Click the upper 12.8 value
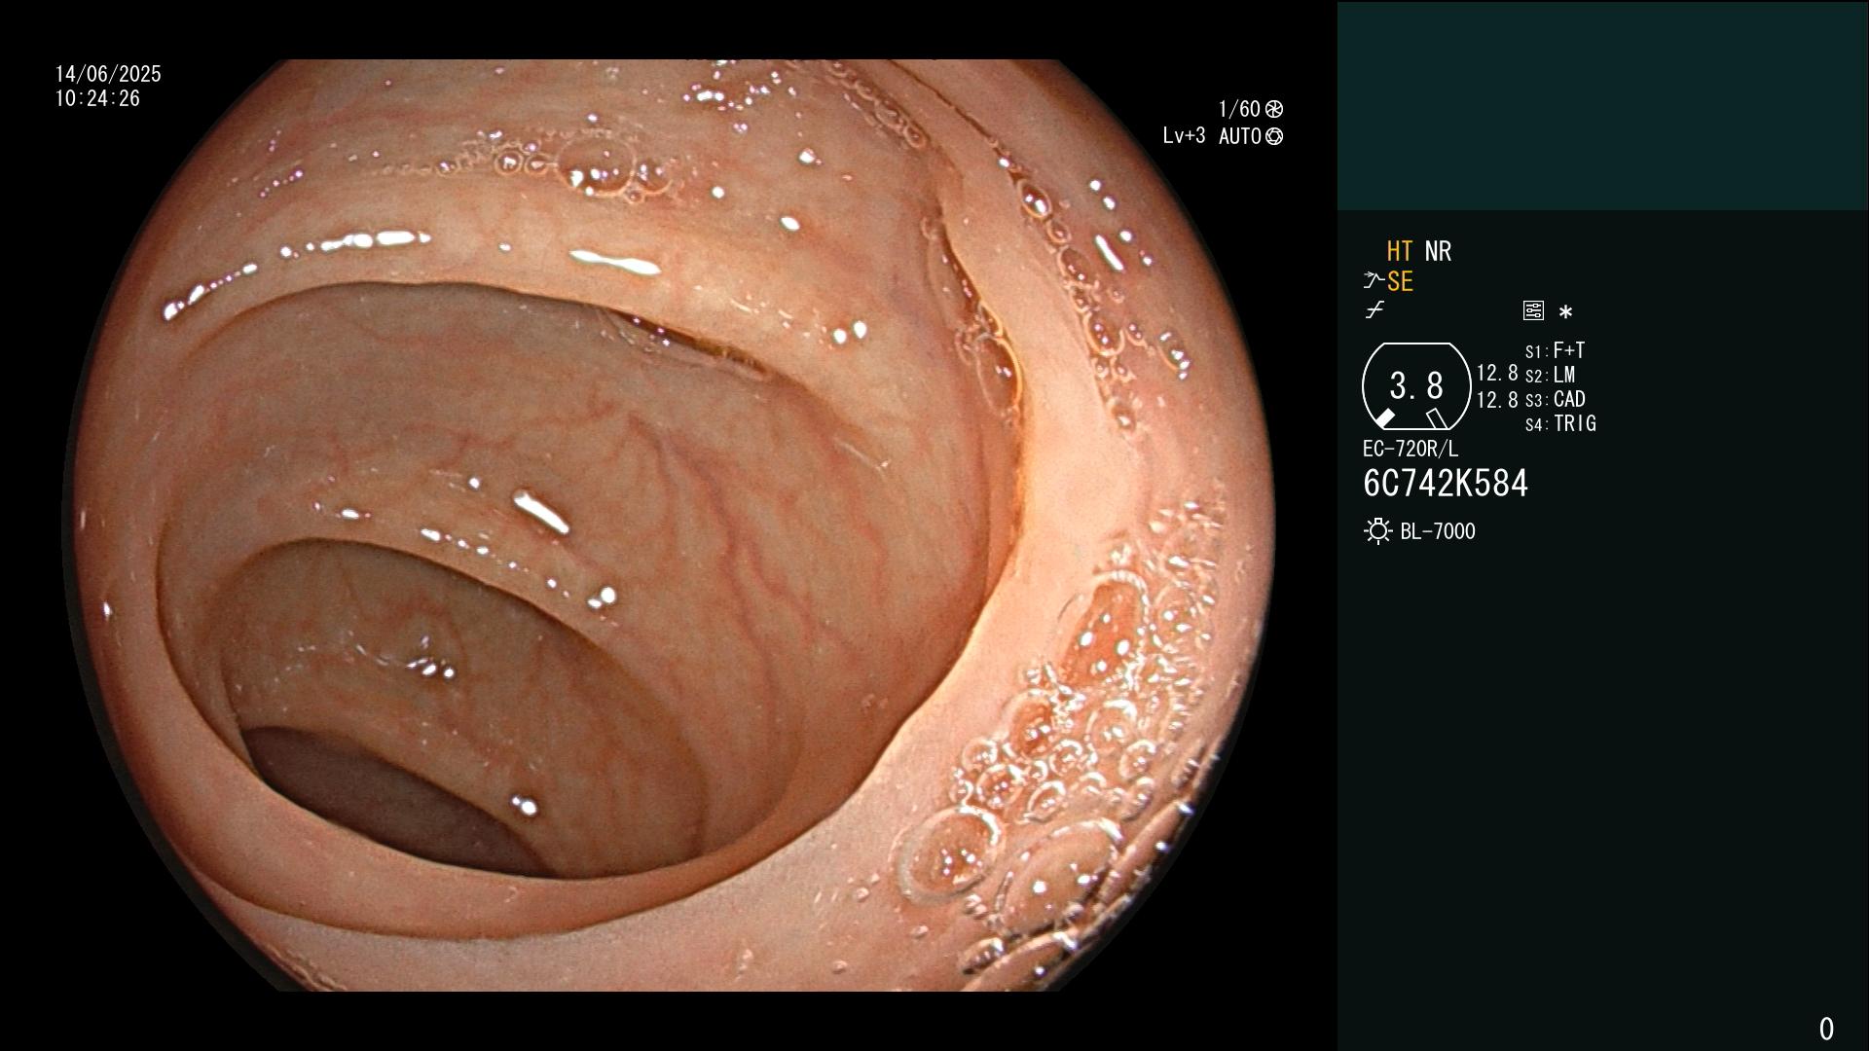Image resolution: width=1869 pixels, height=1051 pixels. (1497, 373)
